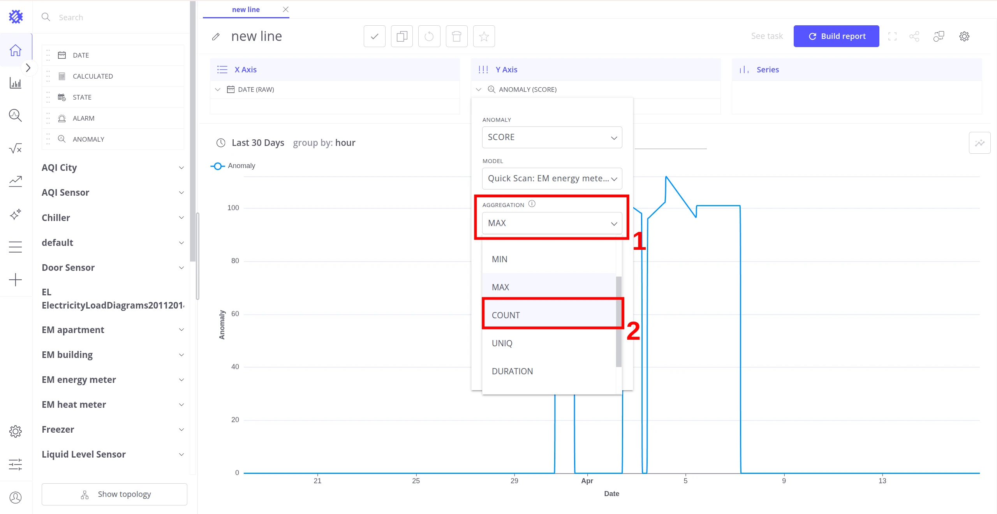Viewport: 997px width, 514px height.
Task: Click the Series panel header
Action: (857, 70)
